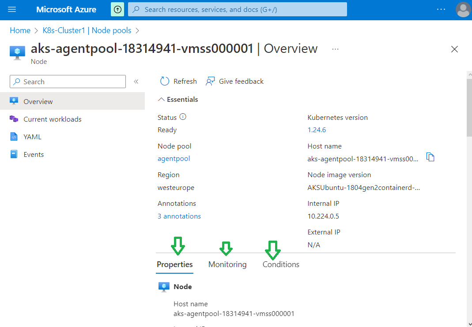Open the agentpool node pool link
This screenshot has width=472, height=327.
(174, 159)
